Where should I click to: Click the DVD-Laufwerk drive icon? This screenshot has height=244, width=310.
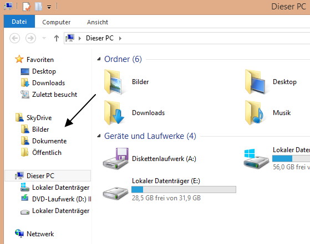tap(25, 198)
